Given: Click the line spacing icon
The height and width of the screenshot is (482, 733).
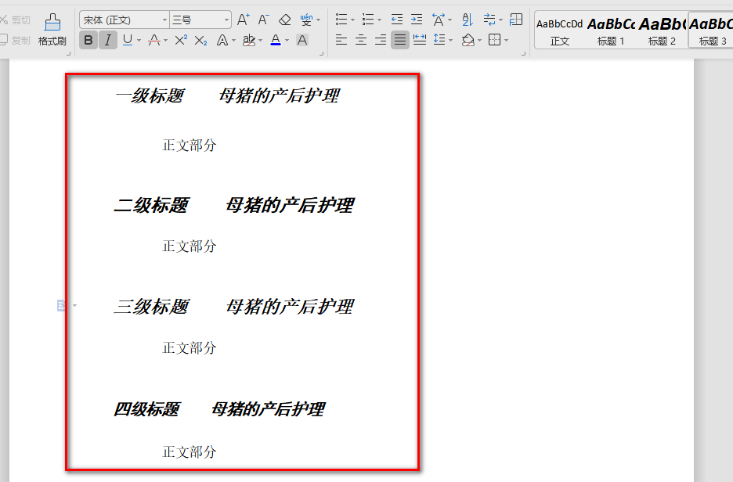Looking at the screenshot, I should click(439, 40).
